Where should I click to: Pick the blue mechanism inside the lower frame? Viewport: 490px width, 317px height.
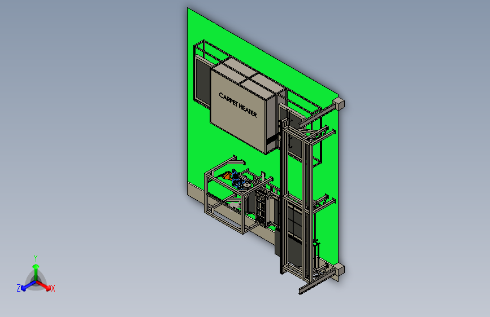coord(237,181)
